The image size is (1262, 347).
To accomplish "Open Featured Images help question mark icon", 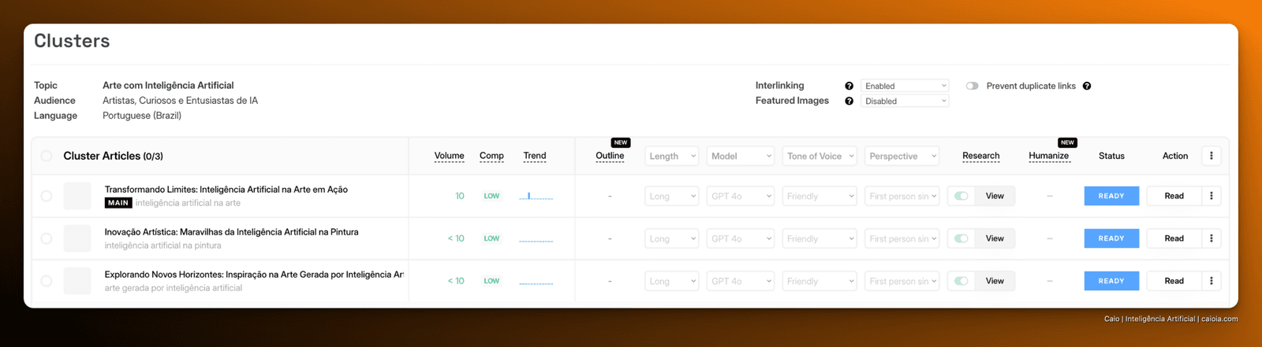I will point(849,101).
